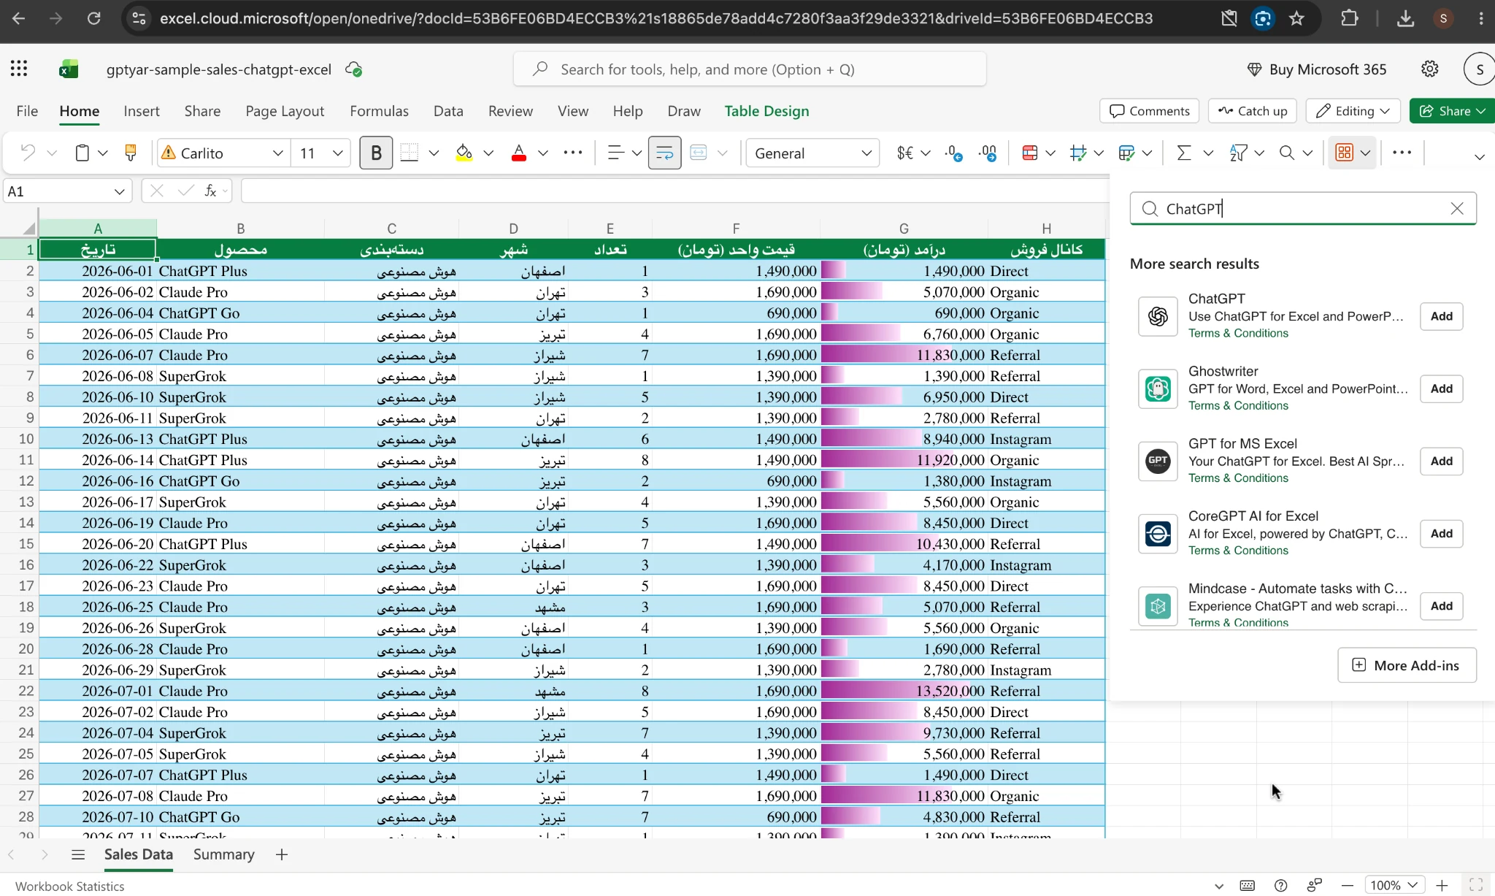Image resolution: width=1495 pixels, height=896 pixels.
Task: Click the Search for tools, help box
Action: (x=750, y=69)
